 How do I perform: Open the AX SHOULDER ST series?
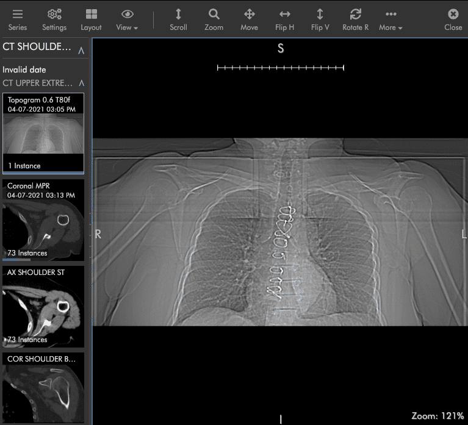43,306
